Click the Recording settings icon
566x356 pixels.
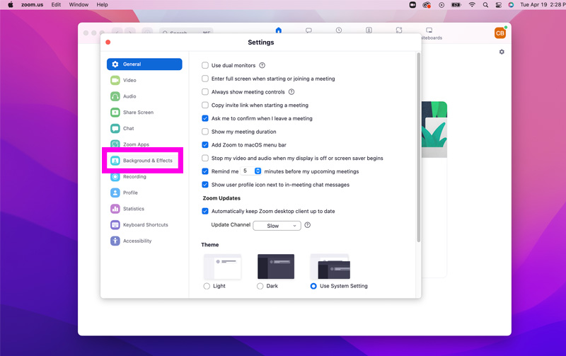[x=115, y=176]
